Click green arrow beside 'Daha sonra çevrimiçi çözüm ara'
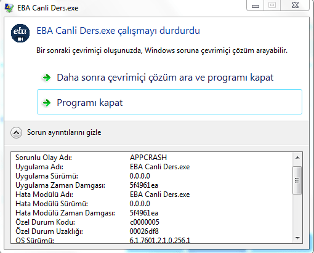The height and width of the screenshot is (253, 314). tap(47, 78)
